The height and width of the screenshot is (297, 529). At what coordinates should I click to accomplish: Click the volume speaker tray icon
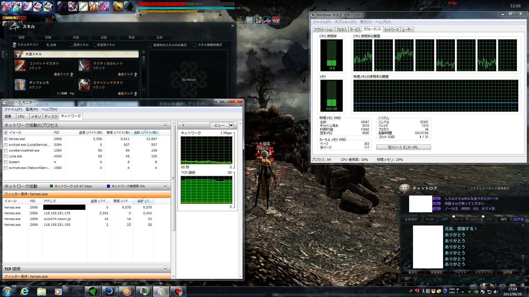click(x=496, y=292)
